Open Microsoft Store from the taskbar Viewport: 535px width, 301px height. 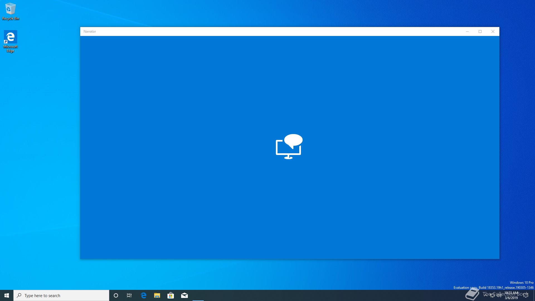pyautogui.click(x=171, y=295)
